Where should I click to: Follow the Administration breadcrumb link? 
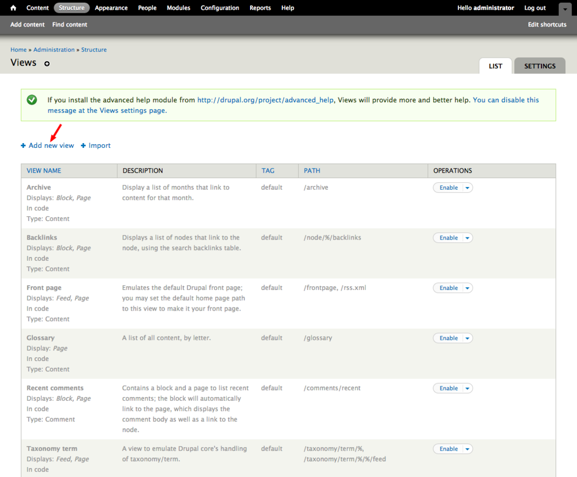click(x=54, y=50)
